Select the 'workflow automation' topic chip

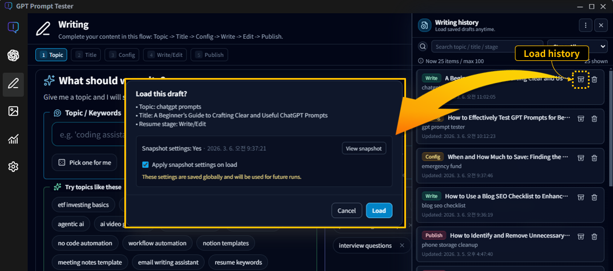tap(157, 243)
